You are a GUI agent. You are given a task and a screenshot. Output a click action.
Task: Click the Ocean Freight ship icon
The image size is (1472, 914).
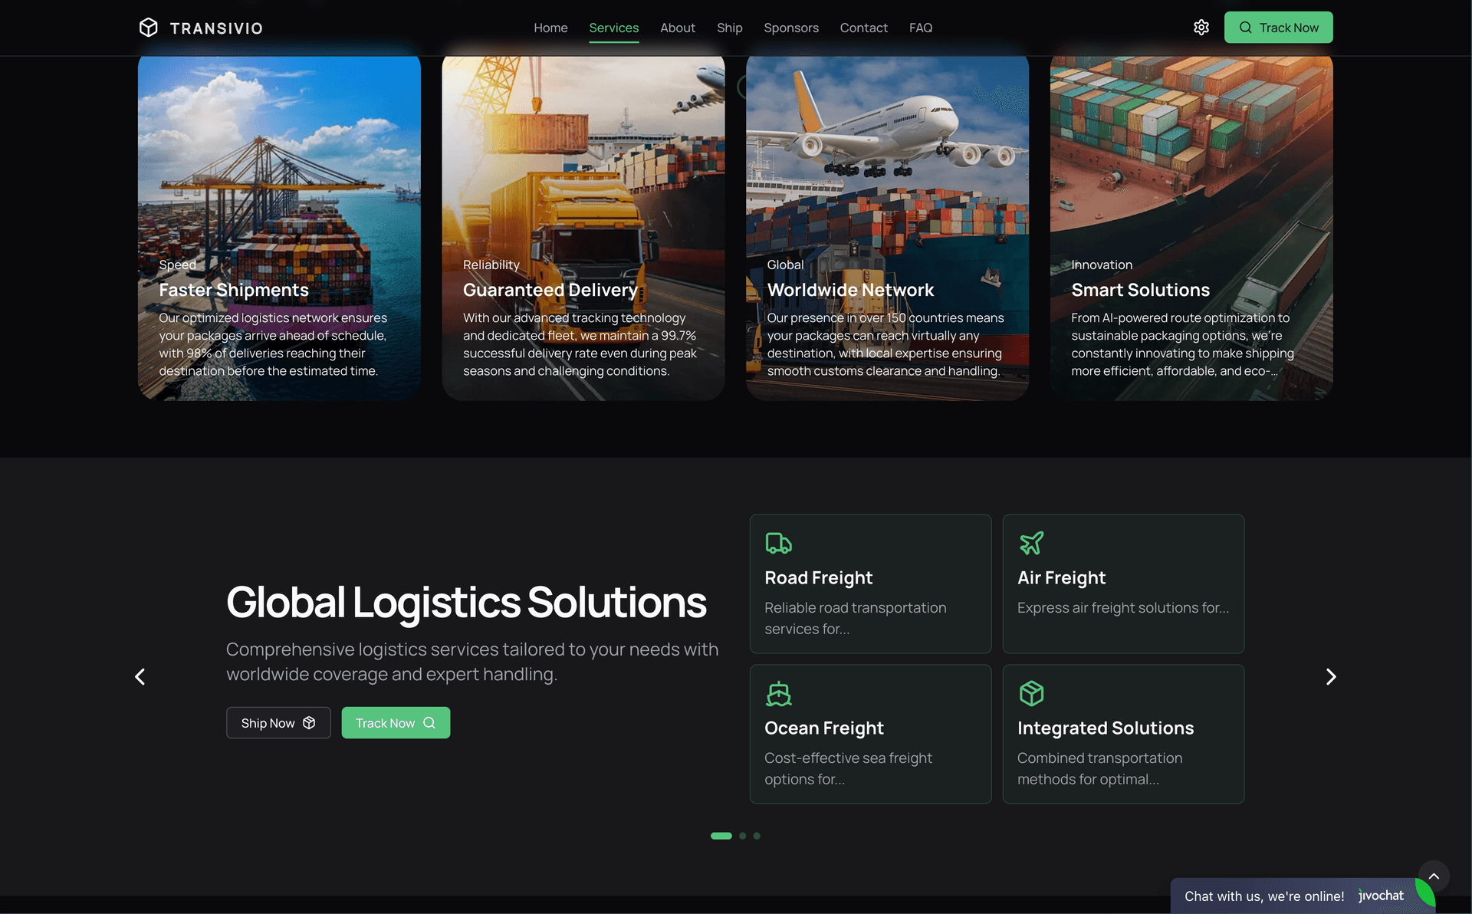point(778,693)
